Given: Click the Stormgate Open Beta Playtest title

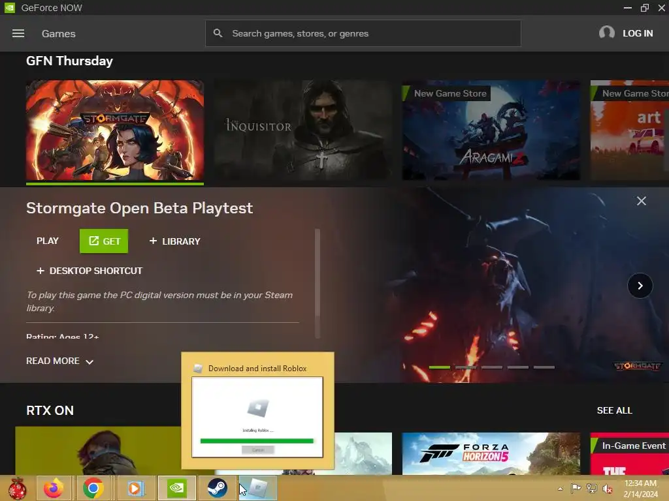Looking at the screenshot, I should tap(140, 208).
